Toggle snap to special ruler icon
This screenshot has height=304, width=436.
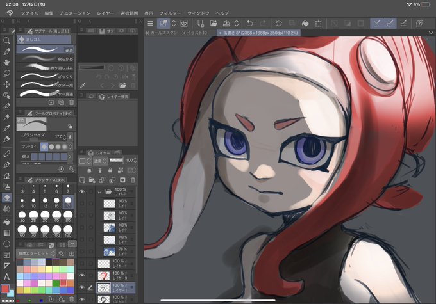click(x=390, y=23)
